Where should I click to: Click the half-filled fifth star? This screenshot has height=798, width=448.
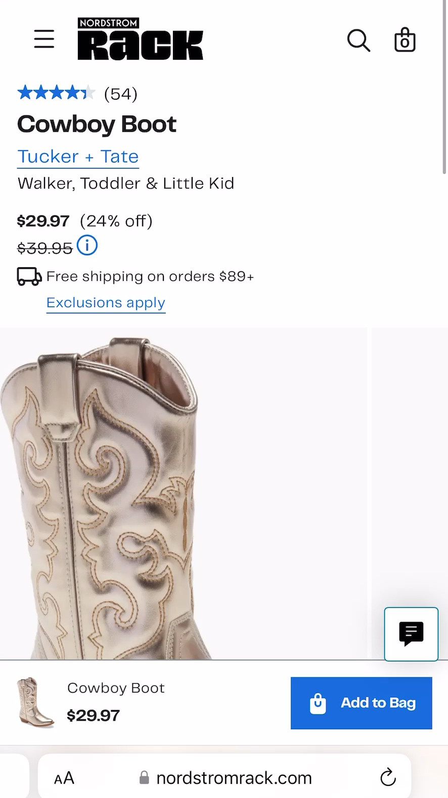click(x=89, y=92)
